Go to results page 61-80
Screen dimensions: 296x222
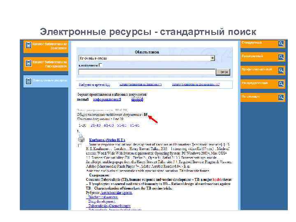[x=122, y=125]
